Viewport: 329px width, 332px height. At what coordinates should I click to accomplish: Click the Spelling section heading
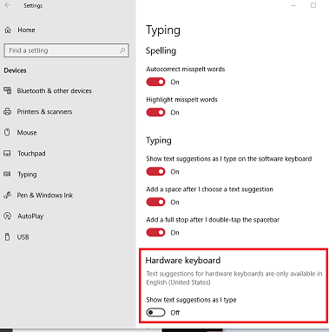pyautogui.click(x=161, y=50)
